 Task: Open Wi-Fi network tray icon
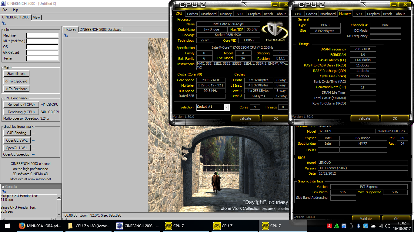tap(381, 226)
